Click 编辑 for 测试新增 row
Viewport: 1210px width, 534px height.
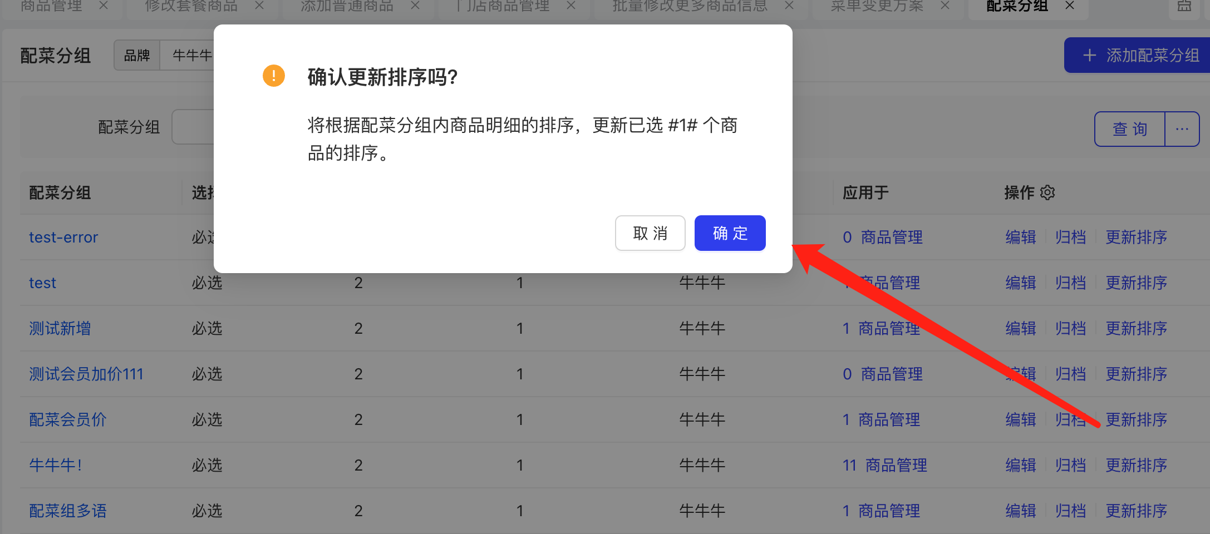1021,328
